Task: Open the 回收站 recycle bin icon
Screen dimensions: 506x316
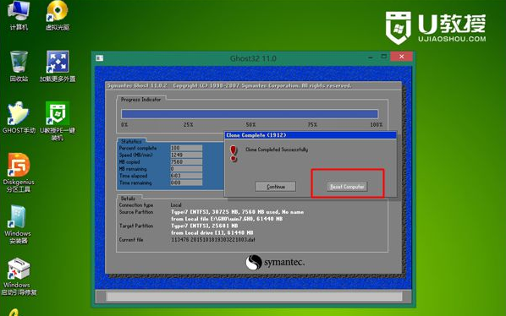Action: [x=19, y=66]
